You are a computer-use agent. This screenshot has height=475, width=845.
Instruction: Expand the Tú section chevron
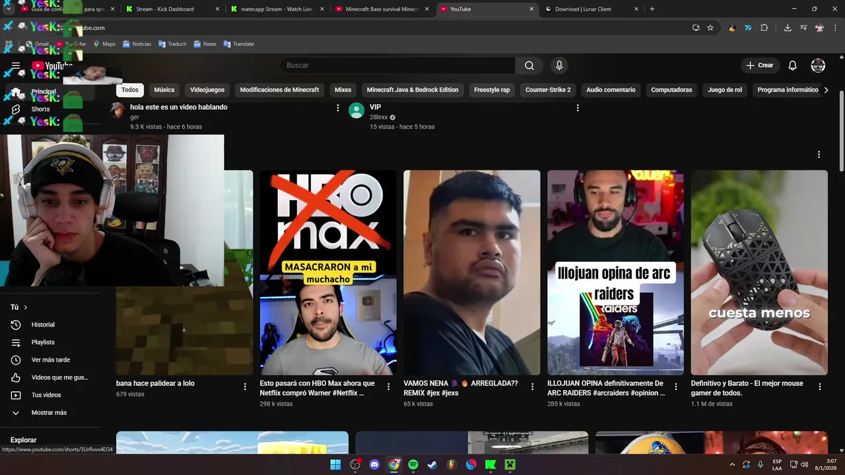(26, 307)
